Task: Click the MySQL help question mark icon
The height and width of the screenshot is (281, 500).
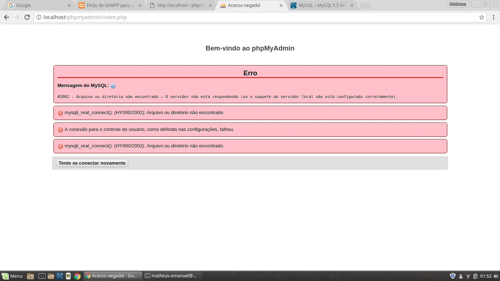Action: coord(113,86)
